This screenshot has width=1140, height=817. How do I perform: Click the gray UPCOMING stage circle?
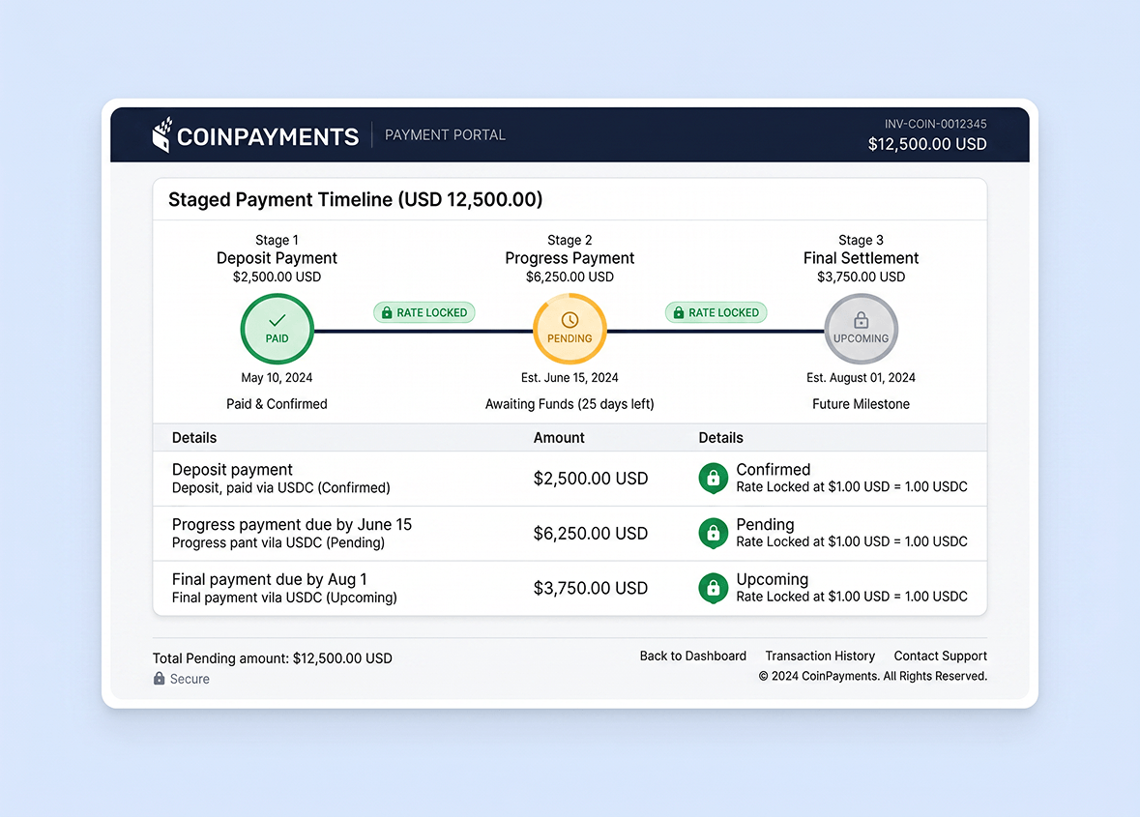coord(861,330)
